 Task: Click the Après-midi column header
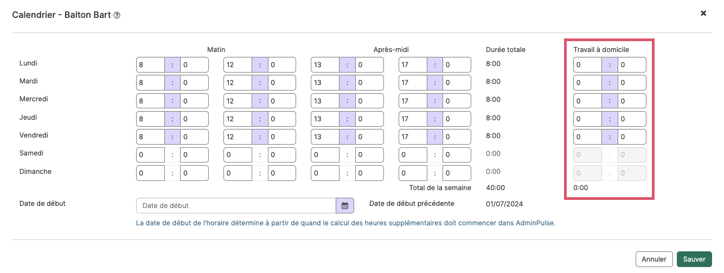tap(391, 50)
